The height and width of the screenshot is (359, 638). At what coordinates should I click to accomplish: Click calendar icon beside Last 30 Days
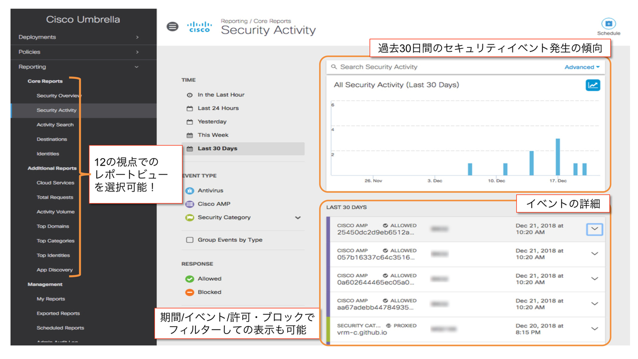(x=189, y=149)
